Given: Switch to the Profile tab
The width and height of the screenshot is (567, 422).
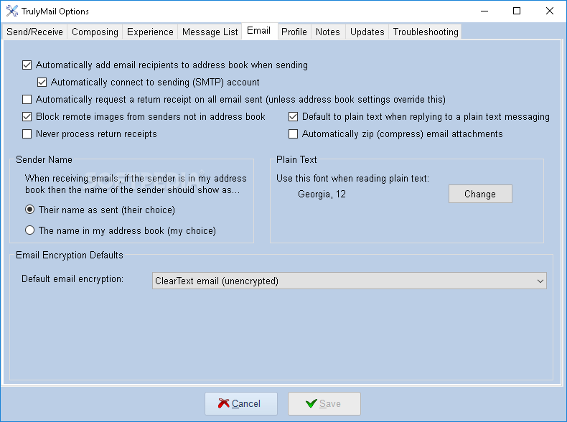Looking at the screenshot, I should click(x=294, y=32).
